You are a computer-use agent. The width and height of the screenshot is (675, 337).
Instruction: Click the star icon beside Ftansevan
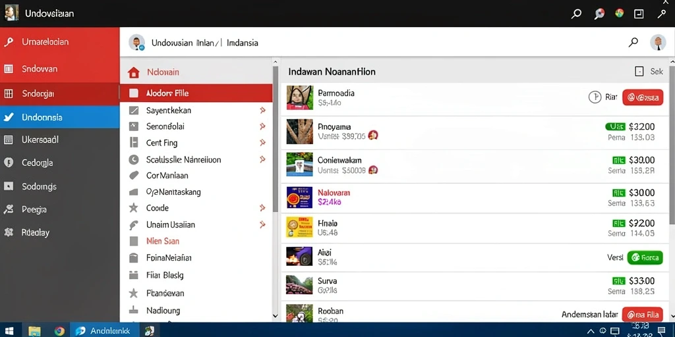(134, 294)
